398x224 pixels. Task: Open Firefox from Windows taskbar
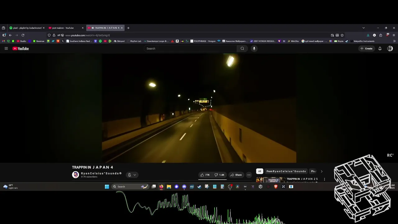pos(161,187)
